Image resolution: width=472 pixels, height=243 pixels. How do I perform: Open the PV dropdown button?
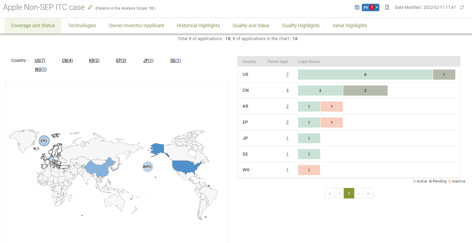[371, 7]
